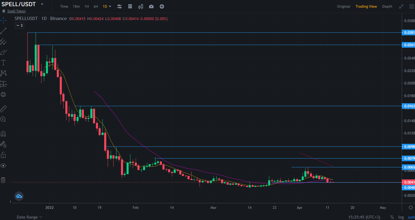This screenshot has width=415, height=220.
Task: Click the Feb label on time axis
Action: point(136,208)
